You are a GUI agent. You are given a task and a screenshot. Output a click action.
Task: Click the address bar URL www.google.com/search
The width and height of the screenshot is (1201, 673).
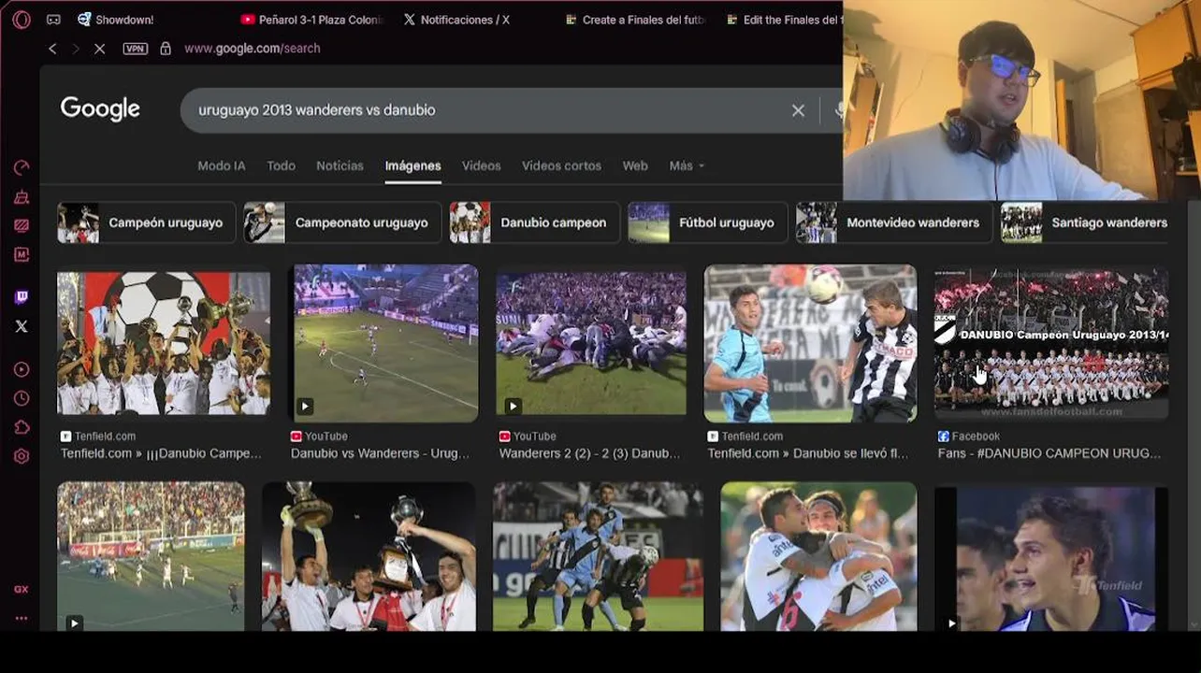pyautogui.click(x=253, y=49)
